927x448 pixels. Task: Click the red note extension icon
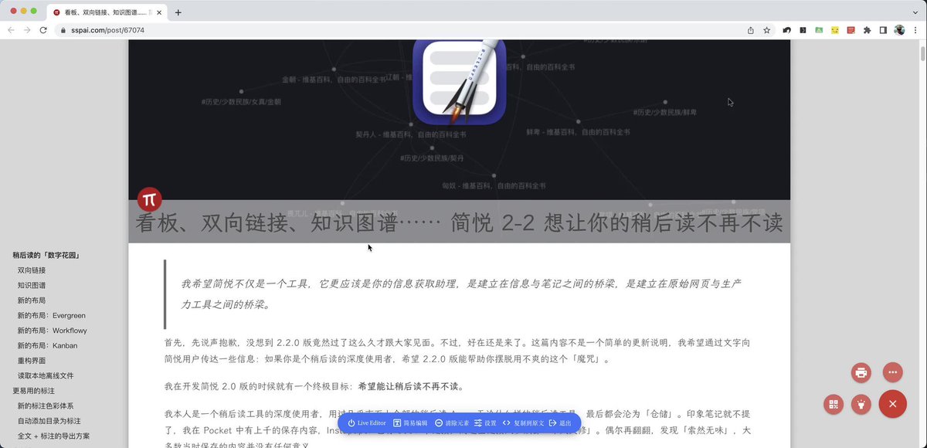[851, 30]
